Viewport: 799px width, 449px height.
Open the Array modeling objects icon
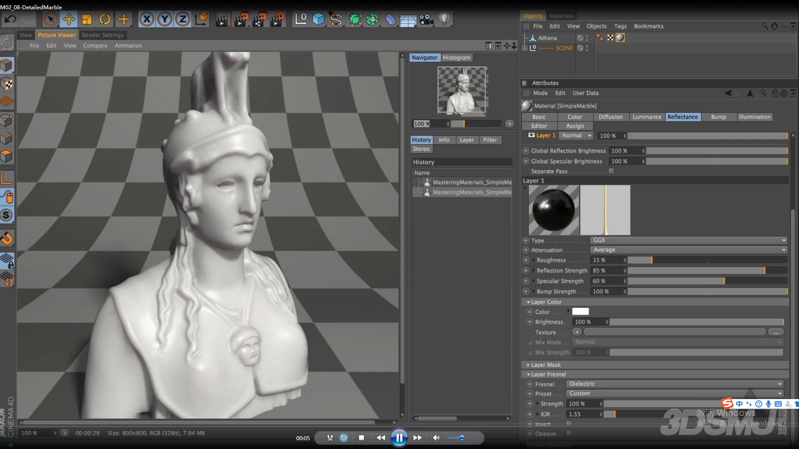[x=373, y=19]
